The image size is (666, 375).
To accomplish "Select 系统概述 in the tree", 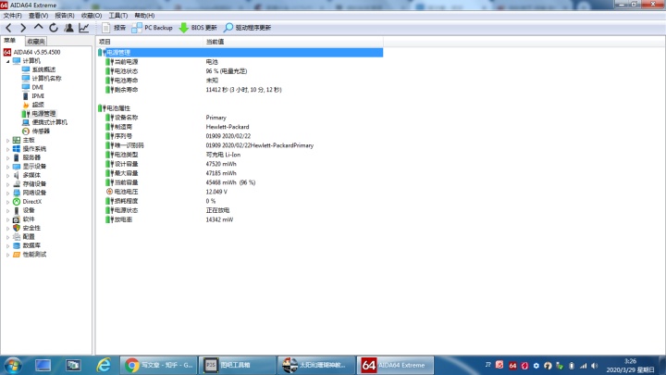I will [x=43, y=69].
